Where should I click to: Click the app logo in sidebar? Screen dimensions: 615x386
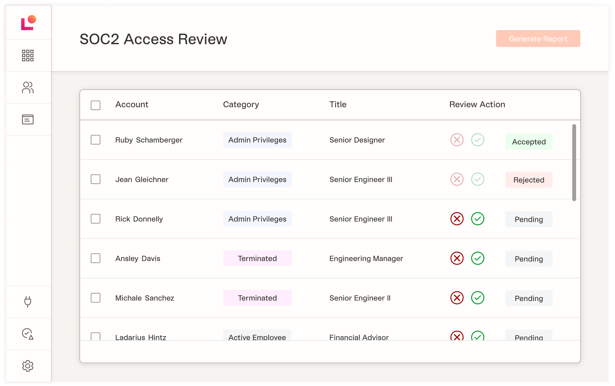tap(28, 23)
